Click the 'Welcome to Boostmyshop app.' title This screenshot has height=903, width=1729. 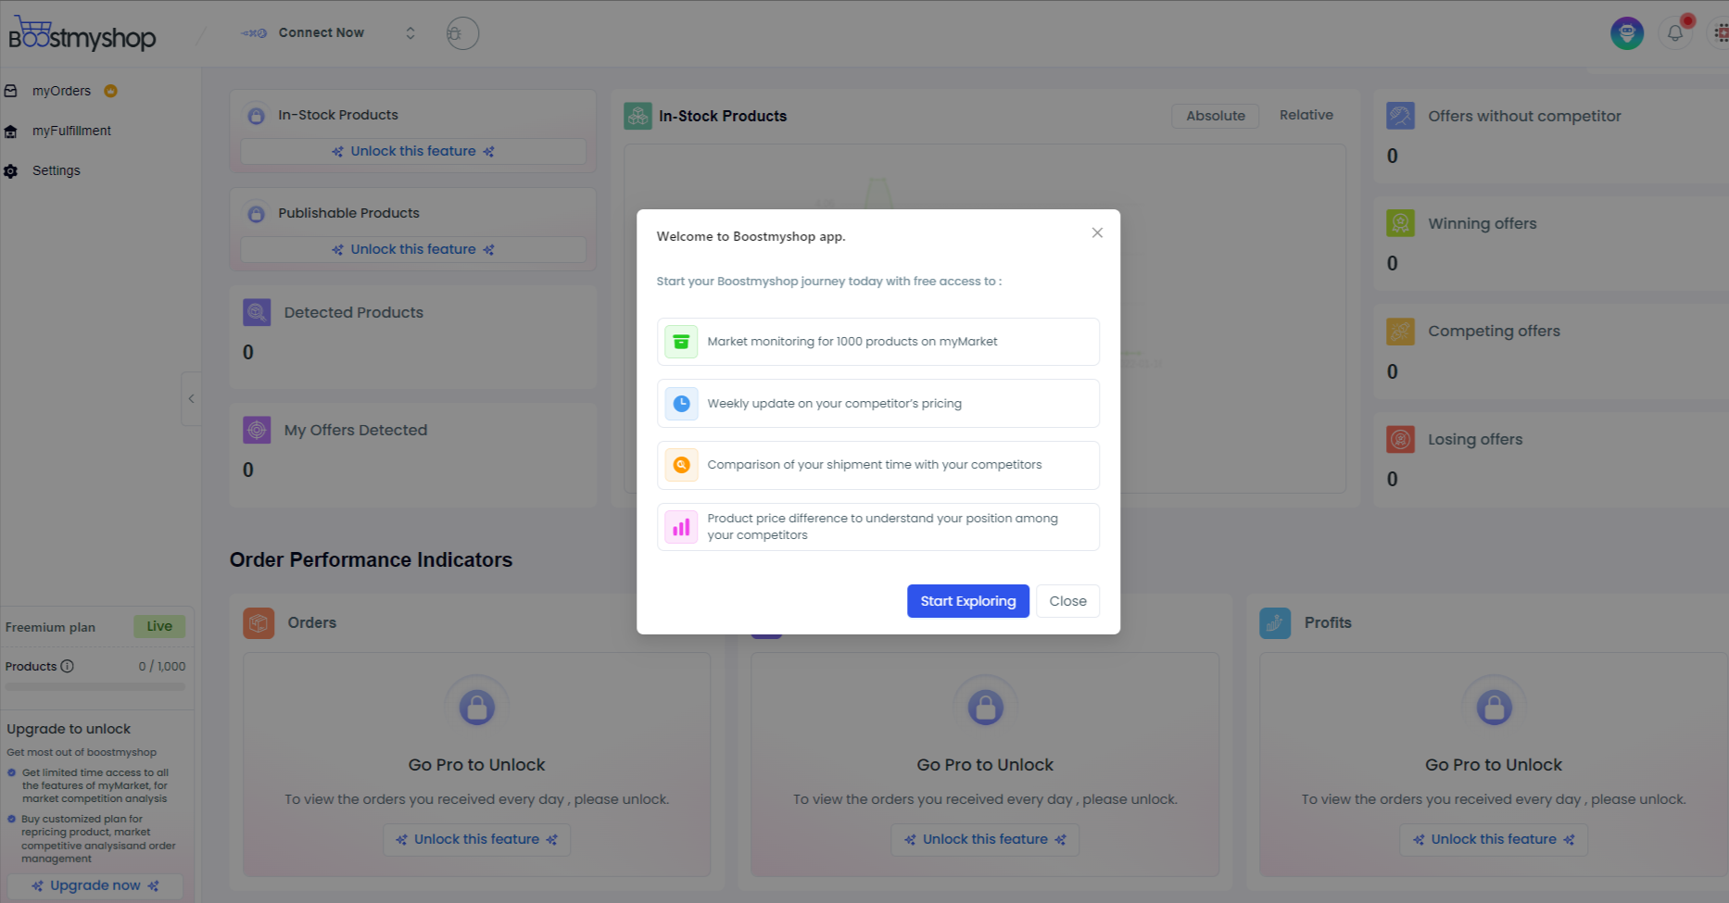(x=751, y=237)
